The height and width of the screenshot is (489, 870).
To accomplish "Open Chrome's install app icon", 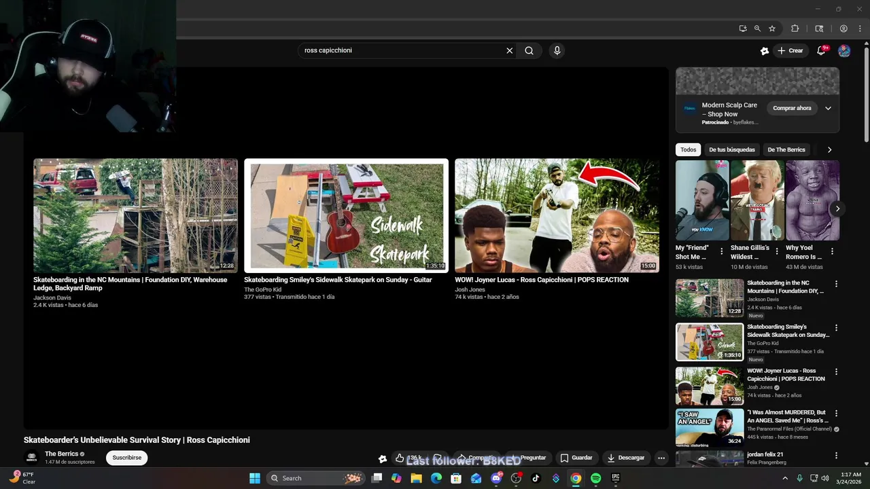I will pyautogui.click(x=743, y=29).
